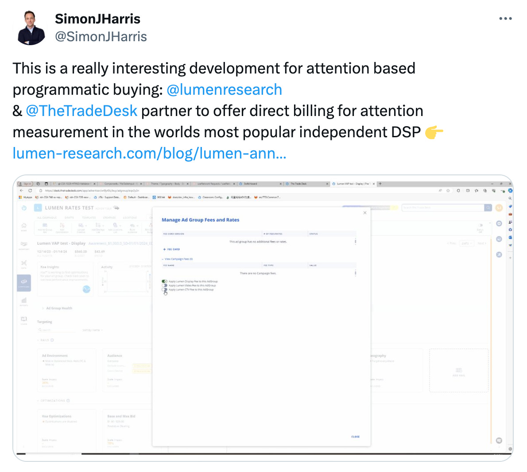Switch to the TEMPLATES tab
Image resolution: width=527 pixels, height=472 pixels.
point(89,218)
